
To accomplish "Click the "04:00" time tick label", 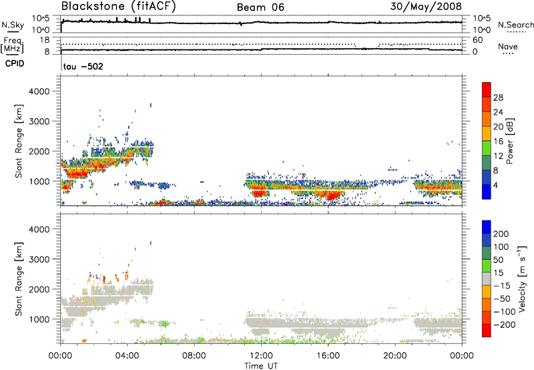I will (127, 356).
